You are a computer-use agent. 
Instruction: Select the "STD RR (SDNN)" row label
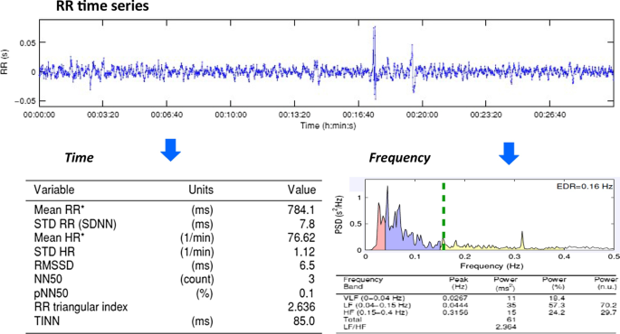click(75, 224)
